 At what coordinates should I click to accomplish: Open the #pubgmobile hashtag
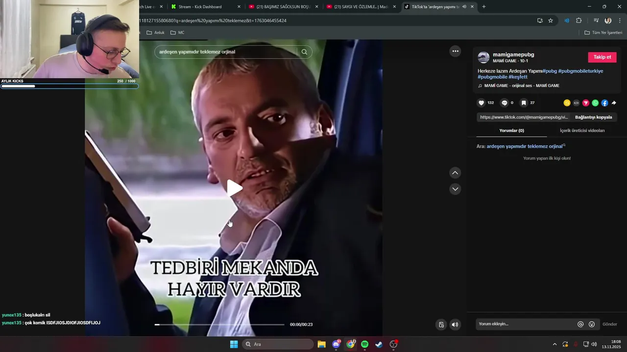(492, 77)
